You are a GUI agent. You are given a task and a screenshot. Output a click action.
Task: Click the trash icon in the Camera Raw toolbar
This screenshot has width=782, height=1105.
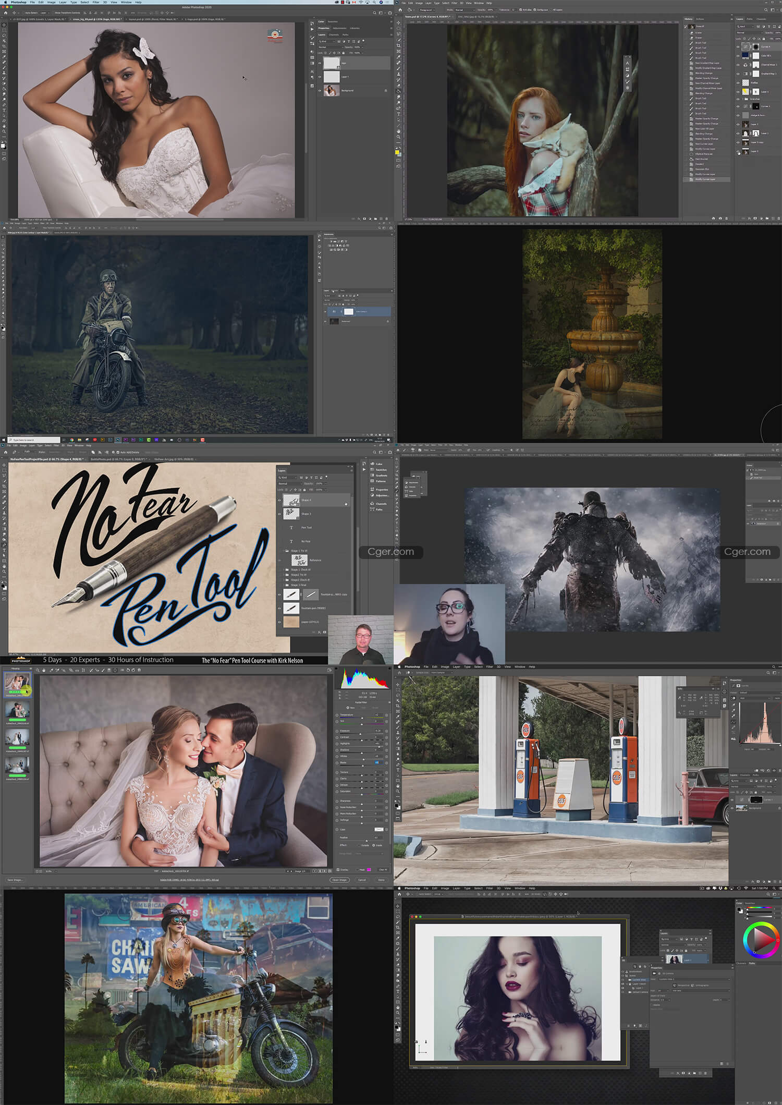point(139,670)
